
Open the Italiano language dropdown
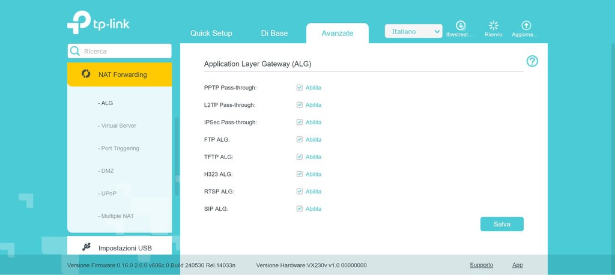[x=413, y=31]
